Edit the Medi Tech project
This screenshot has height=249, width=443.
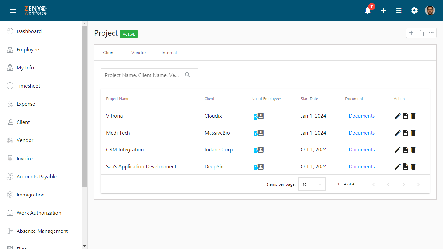pyautogui.click(x=398, y=133)
